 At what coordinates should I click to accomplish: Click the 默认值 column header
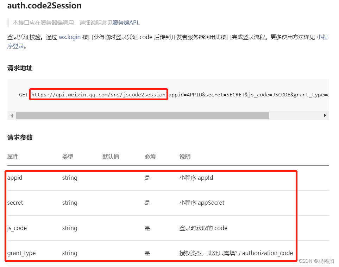point(111,157)
